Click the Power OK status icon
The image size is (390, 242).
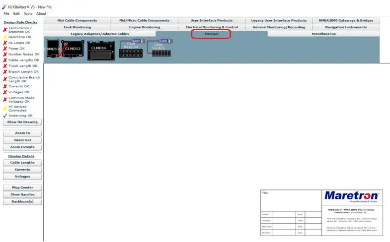5,49
